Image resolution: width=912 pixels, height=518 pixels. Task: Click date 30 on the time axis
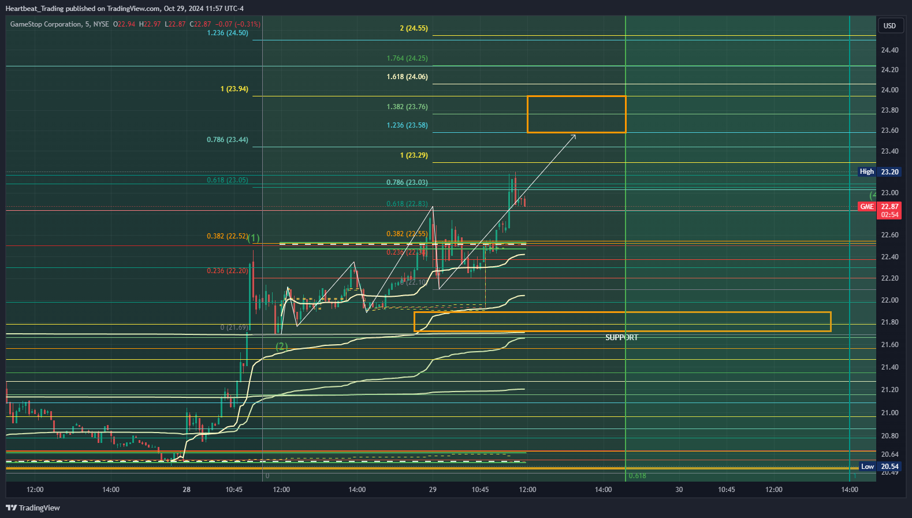tap(679, 490)
